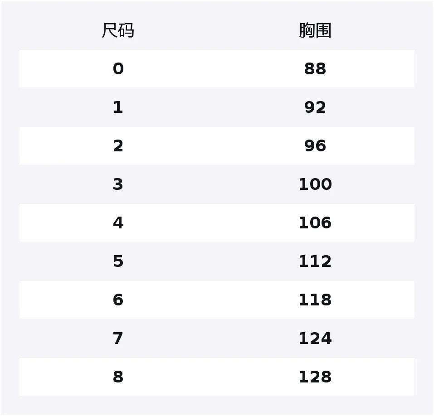Viewport: 434px width, 416px height.
Task: Select size 3 in the 尺码 column
Action: point(118,184)
